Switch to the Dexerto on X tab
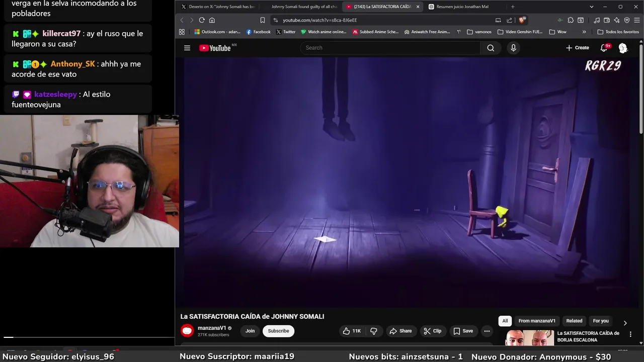This screenshot has width=644, height=362. coord(218,7)
